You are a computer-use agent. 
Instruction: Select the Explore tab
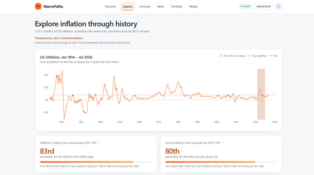[128, 7]
